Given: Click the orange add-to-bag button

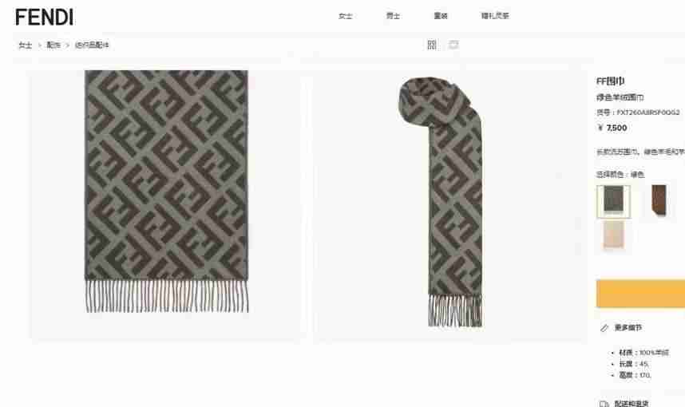Looking at the screenshot, I should click(x=640, y=294).
